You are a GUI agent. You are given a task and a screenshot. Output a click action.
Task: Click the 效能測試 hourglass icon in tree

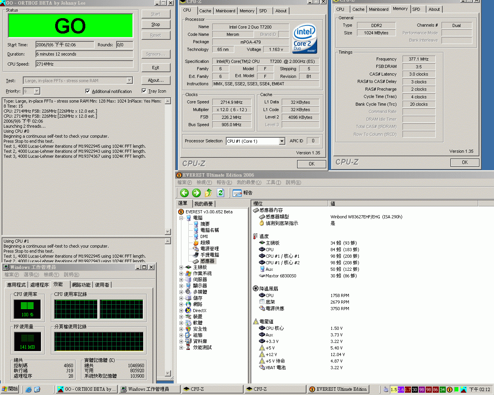pos(188,348)
